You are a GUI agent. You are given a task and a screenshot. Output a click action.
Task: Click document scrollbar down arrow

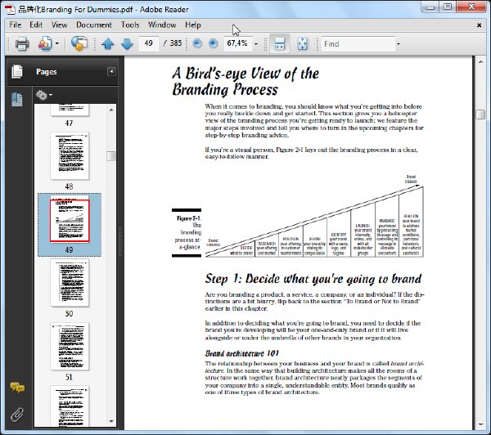click(480, 424)
